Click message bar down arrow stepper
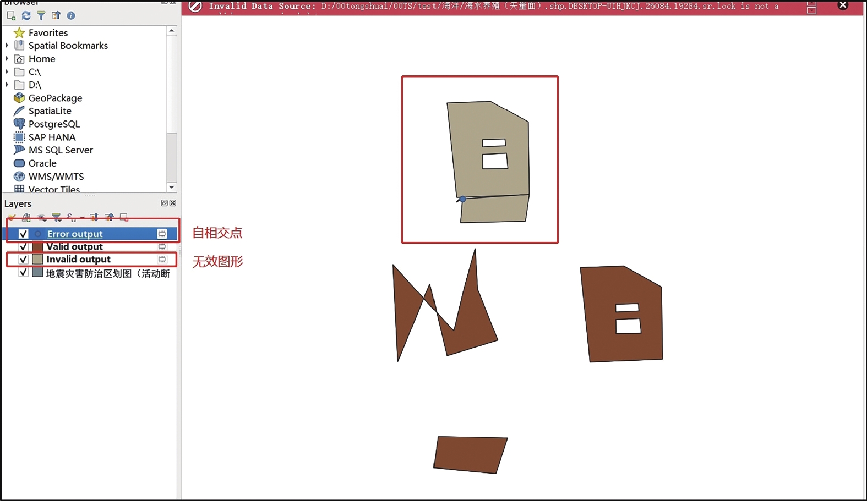The image size is (867, 501). coord(811,10)
